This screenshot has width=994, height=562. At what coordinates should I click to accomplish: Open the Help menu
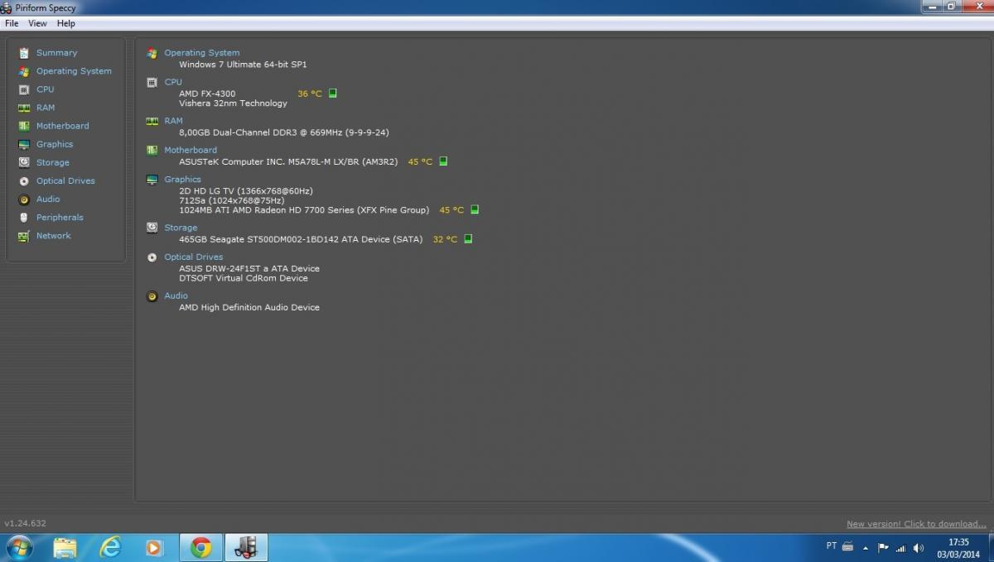[66, 23]
